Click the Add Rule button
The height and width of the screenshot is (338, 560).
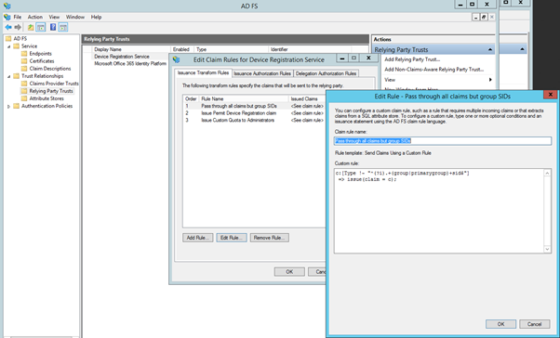click(198, 238)
